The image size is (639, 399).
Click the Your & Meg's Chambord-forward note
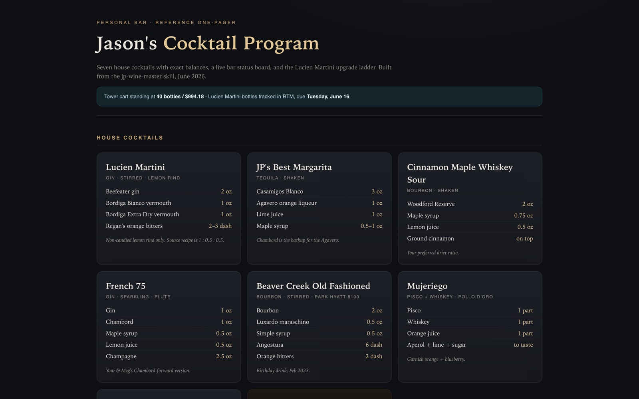point(148,371)
